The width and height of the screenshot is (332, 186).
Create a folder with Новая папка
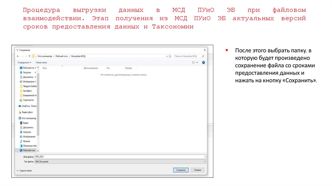coord(41,63)
